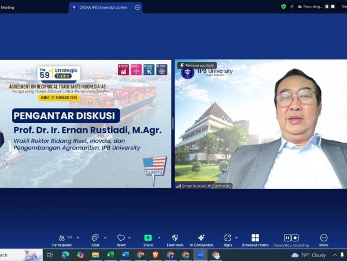Click the Remove spotlight button

coord(197,65)
